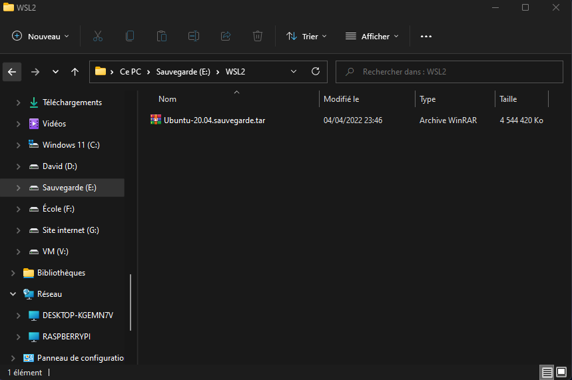Click the date 04/04/2022 23:46
The height and width of the screenshot is (380, 572).
coord(353,120)
